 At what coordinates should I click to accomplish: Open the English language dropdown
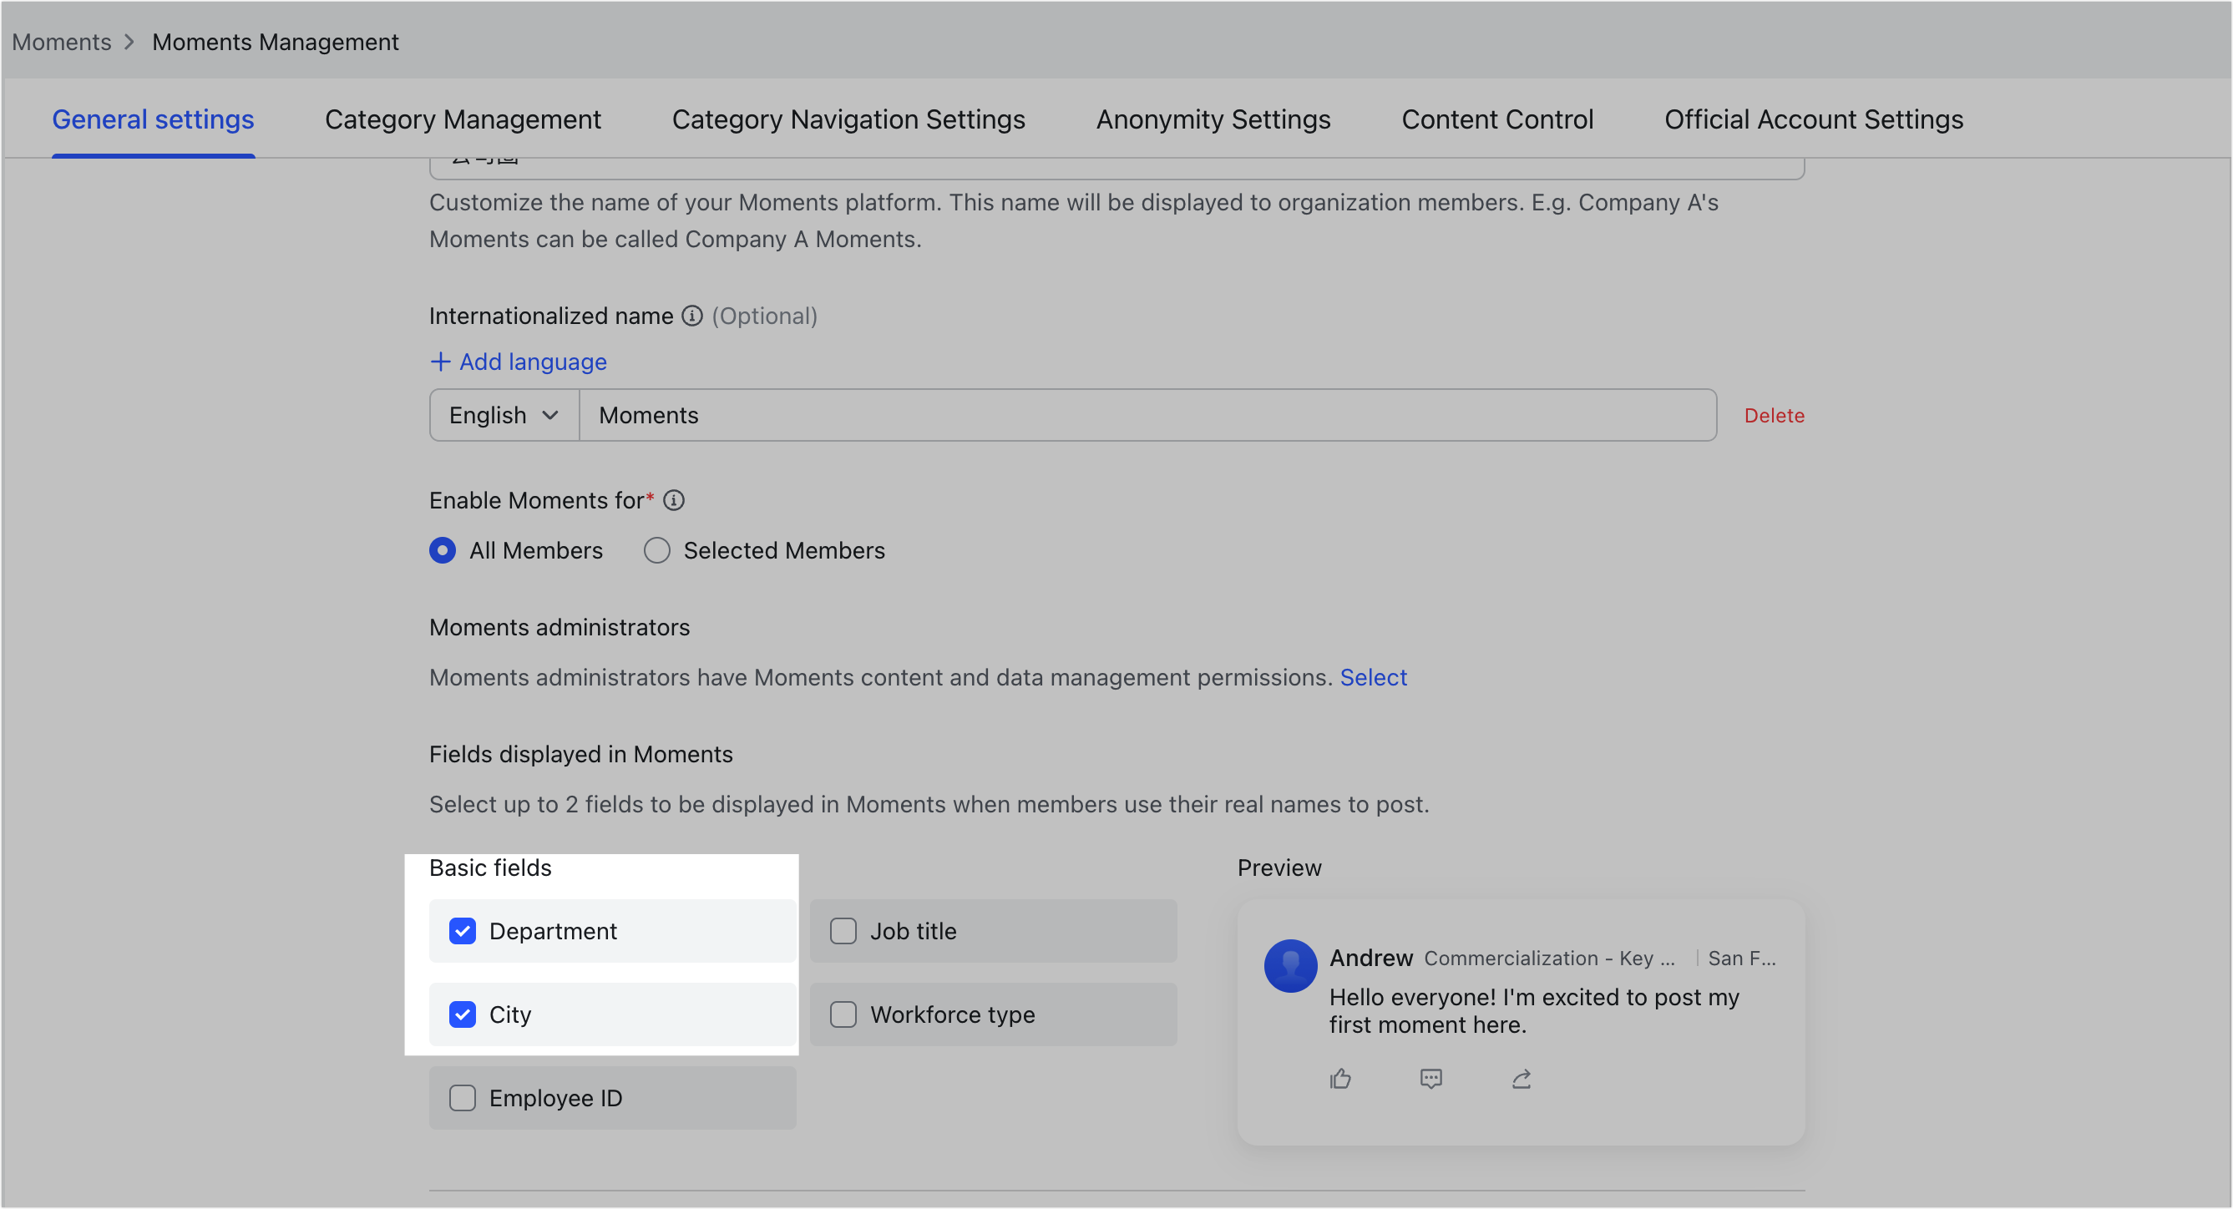pyautogui.click(x=504, y=416)
